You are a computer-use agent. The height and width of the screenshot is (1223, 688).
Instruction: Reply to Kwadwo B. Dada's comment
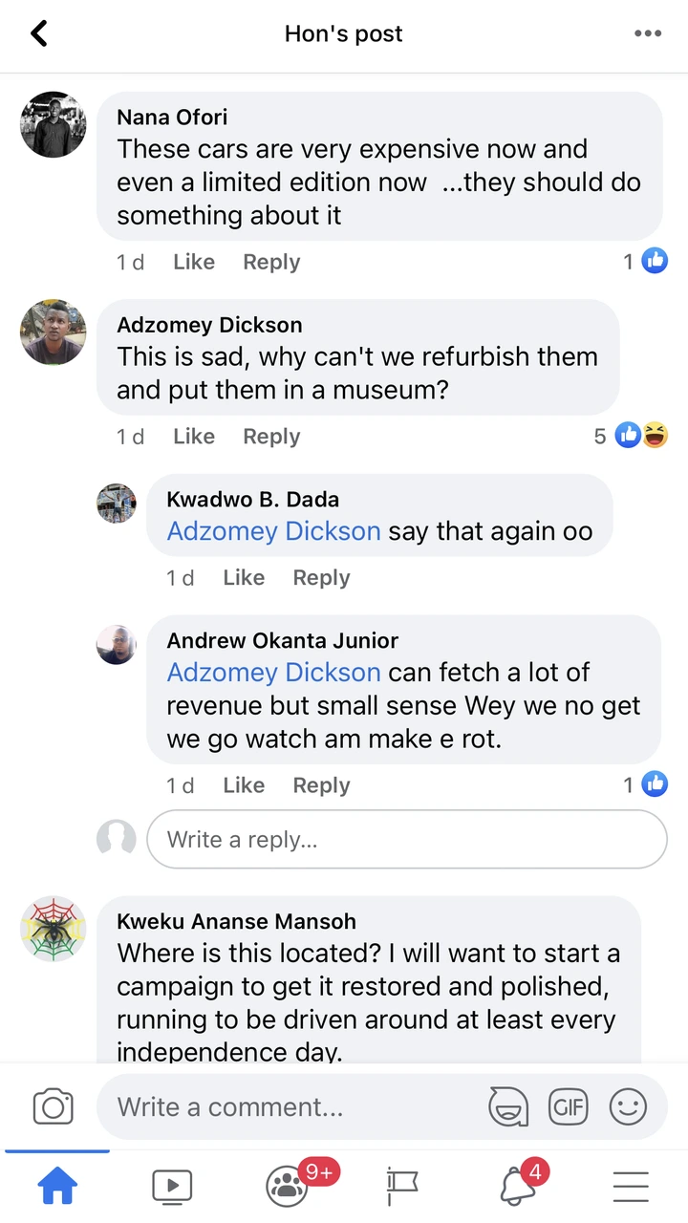pos(321,578)
